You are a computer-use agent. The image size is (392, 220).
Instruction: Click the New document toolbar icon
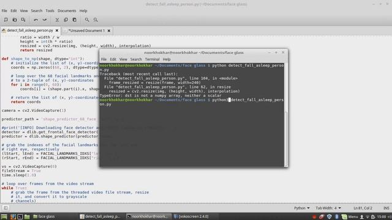pos(6,20)
